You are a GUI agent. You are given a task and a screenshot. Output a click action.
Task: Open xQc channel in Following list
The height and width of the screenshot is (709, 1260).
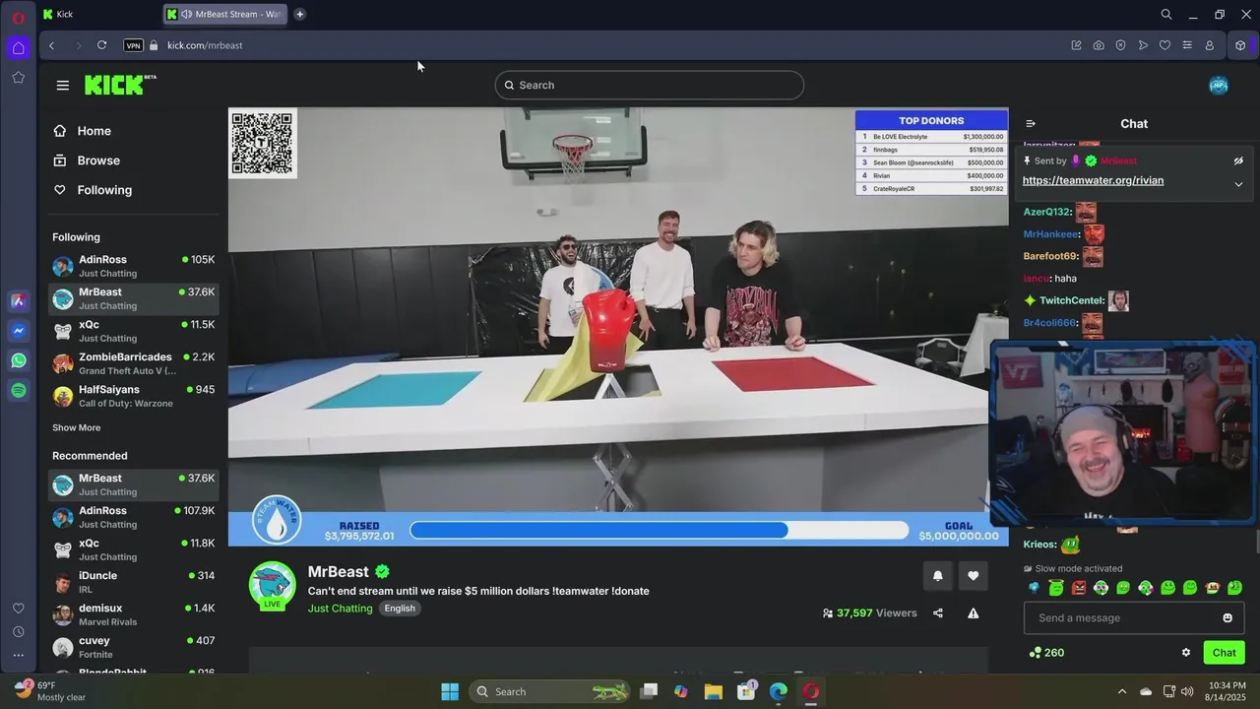click(134, 331)
